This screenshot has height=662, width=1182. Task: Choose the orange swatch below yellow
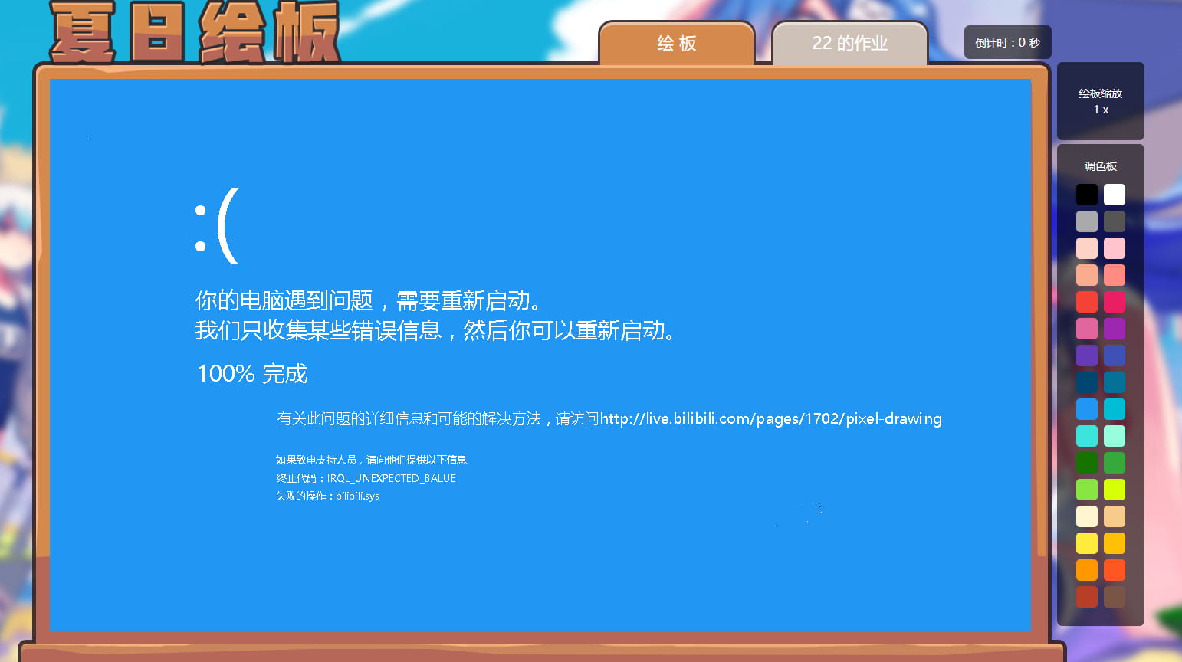pos(1087,570)
